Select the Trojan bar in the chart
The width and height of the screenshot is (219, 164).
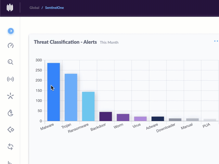pos(71,97)
